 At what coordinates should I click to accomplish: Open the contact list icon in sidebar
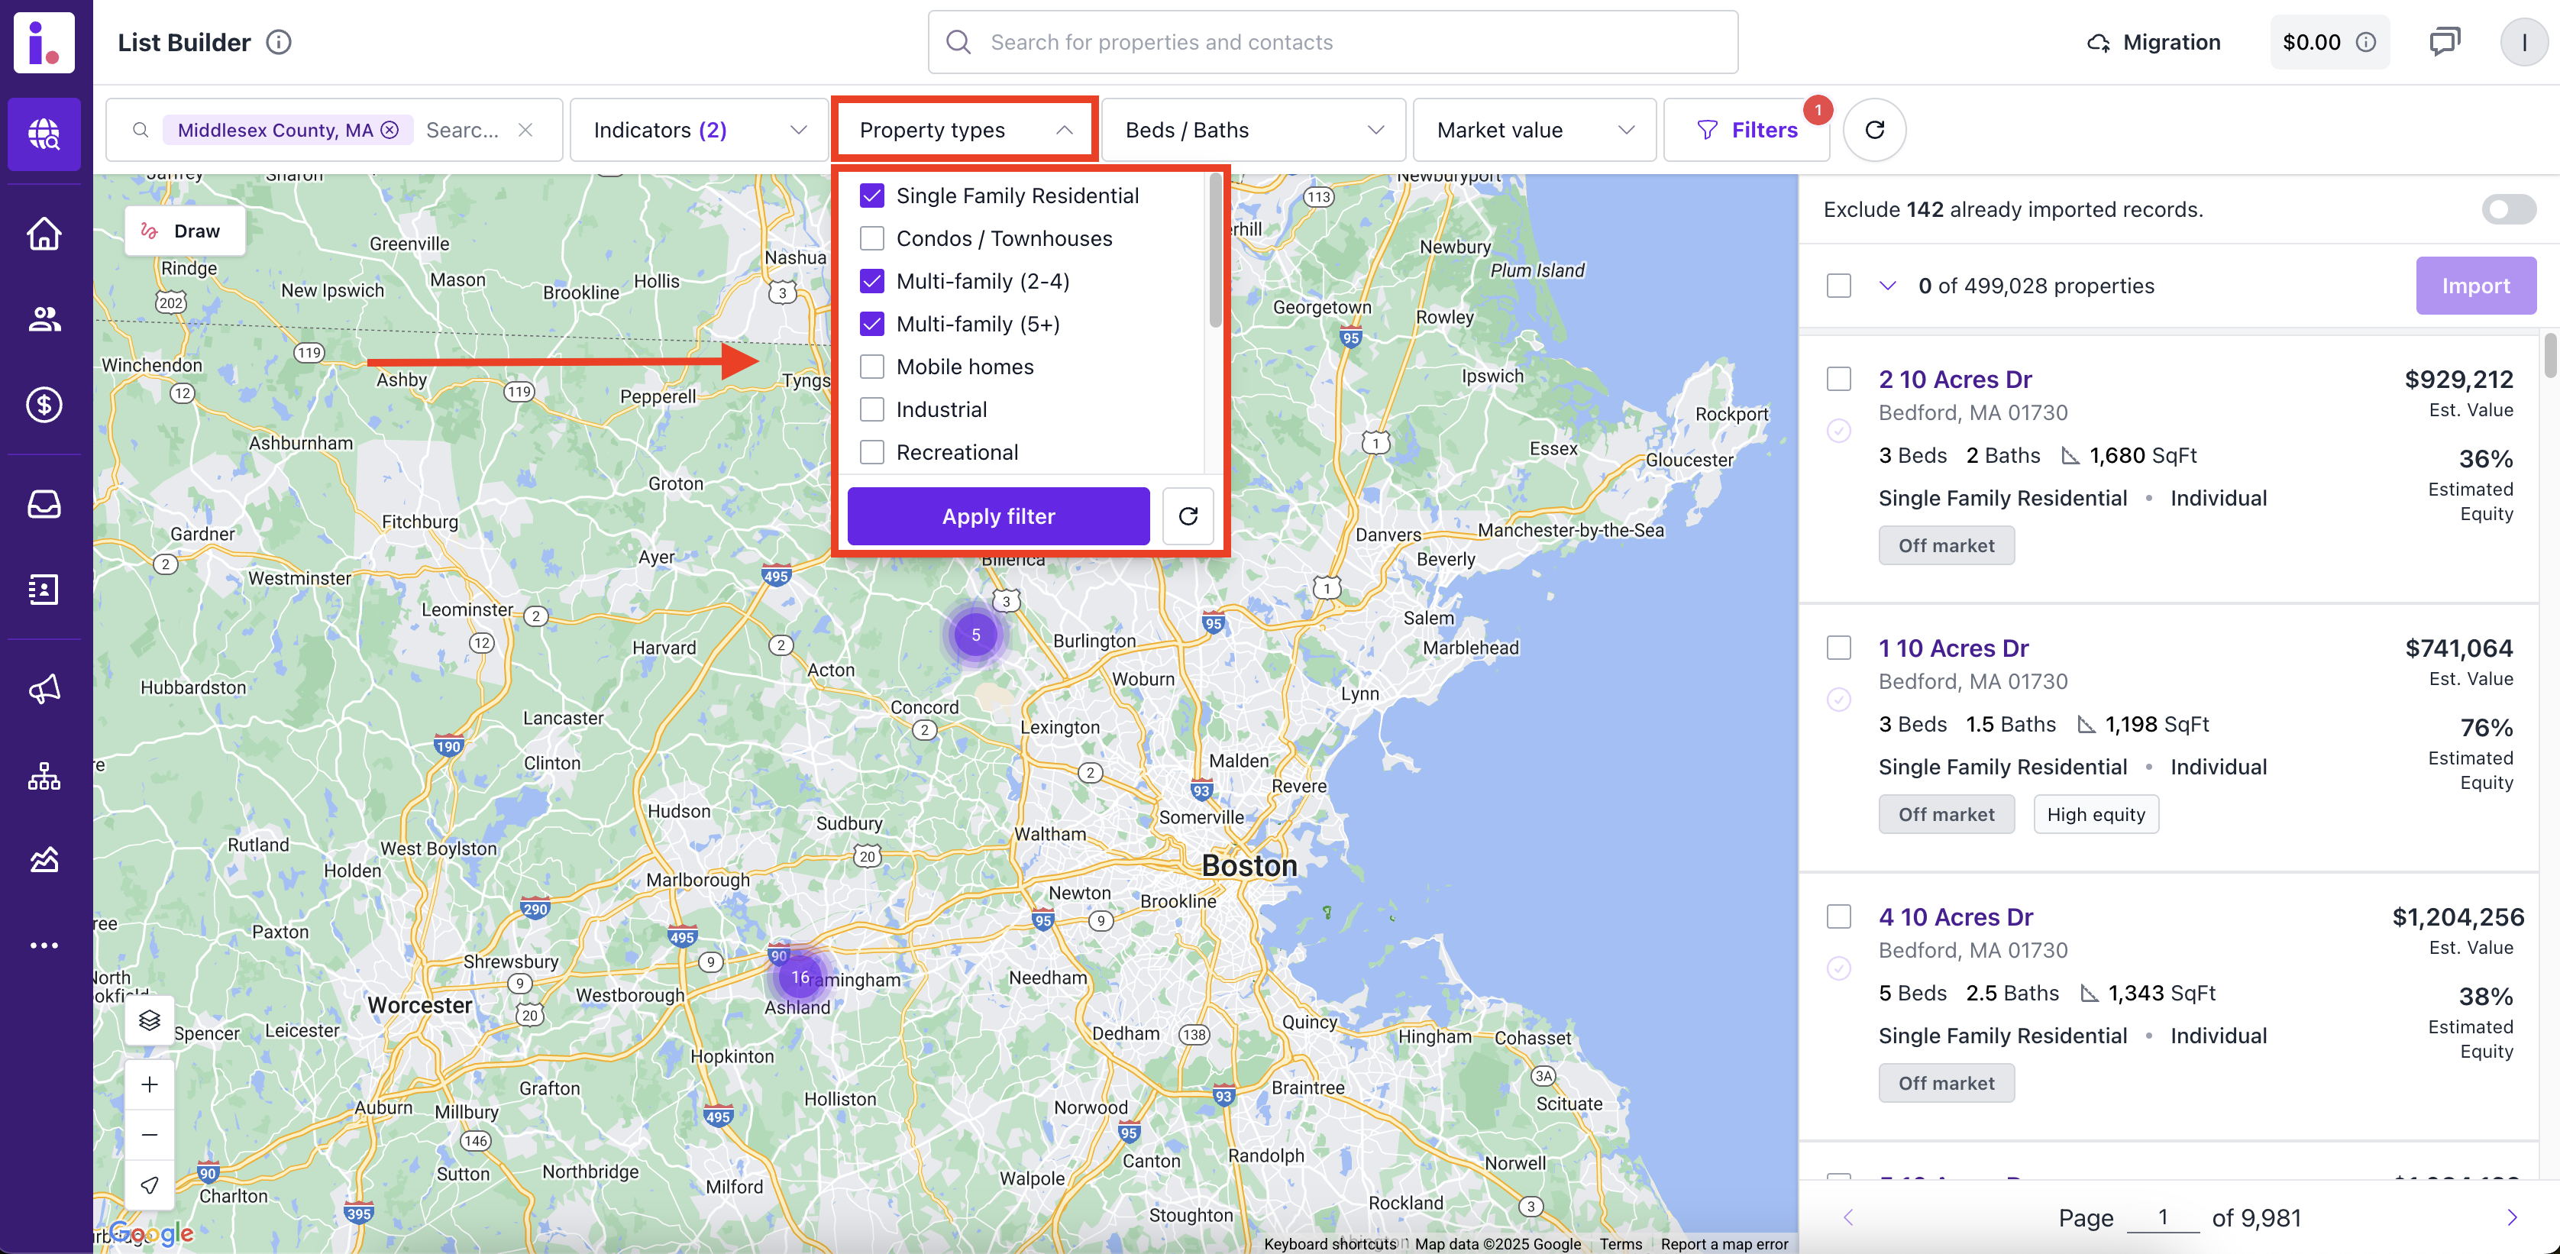click(44, 590)
